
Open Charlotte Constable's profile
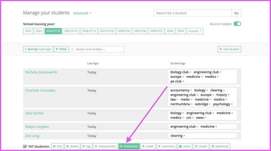click(40, 90)
